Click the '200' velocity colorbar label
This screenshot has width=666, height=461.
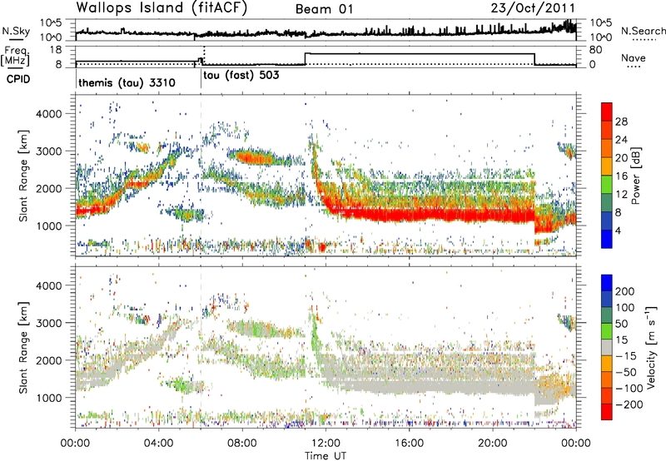(x=625, y=291)
